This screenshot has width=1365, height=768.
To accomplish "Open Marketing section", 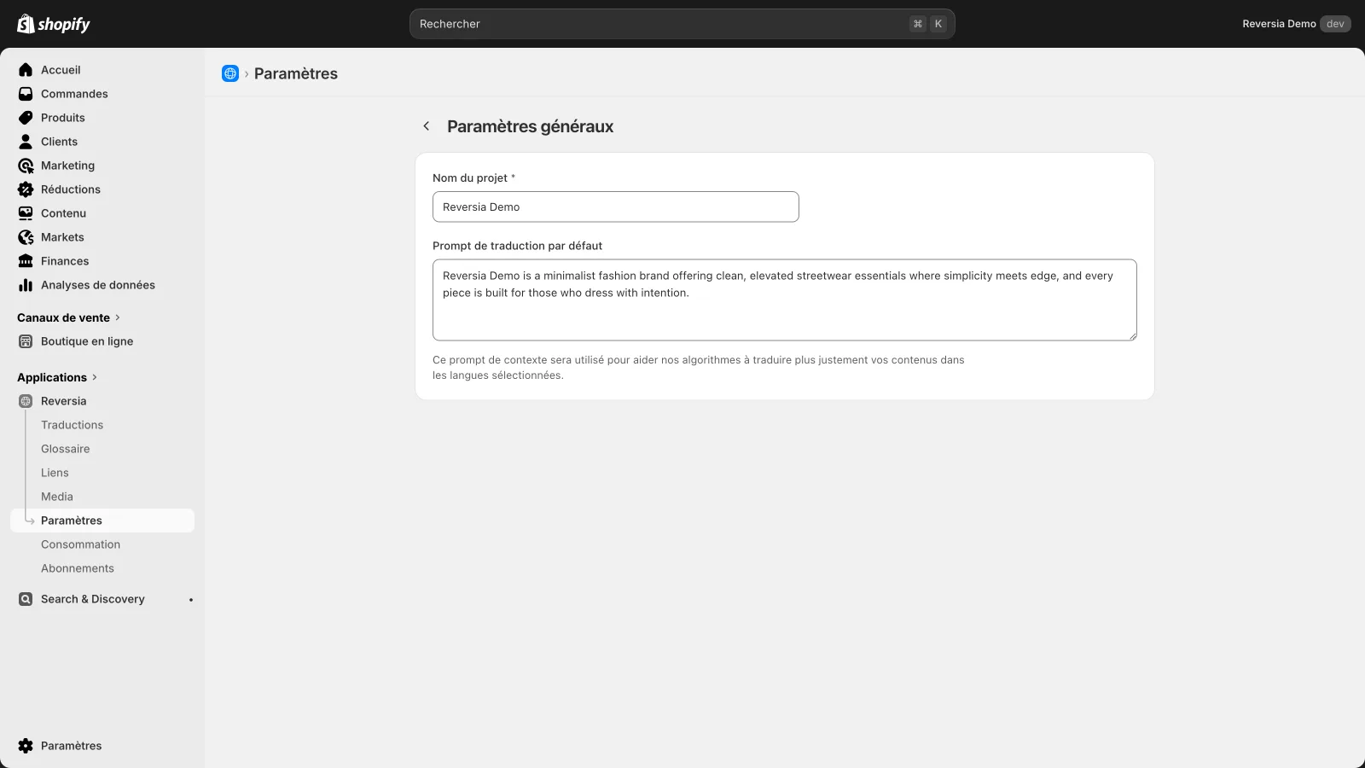I will (x=67, y=166).
